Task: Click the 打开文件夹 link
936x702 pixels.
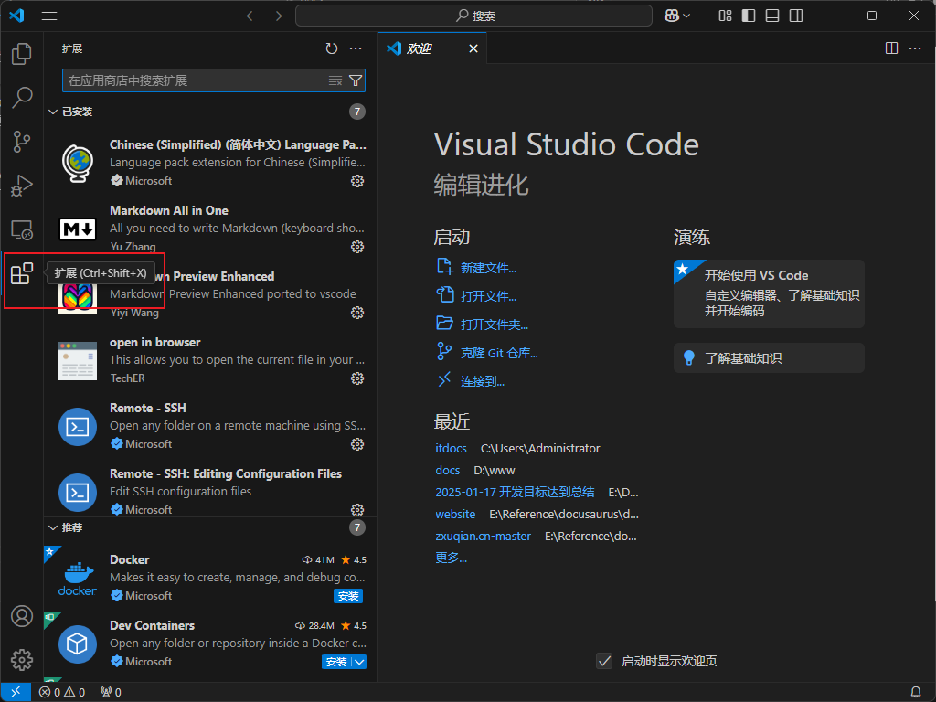Action: 495,324
